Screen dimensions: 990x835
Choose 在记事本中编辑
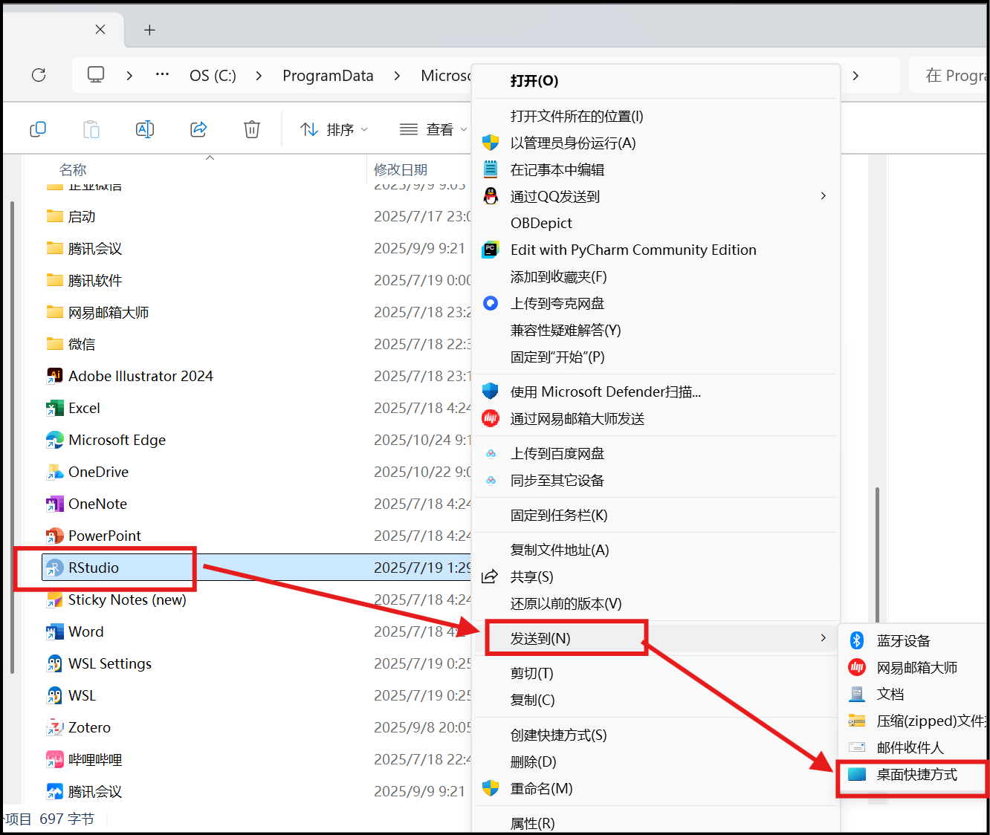(x=656, y=169)
